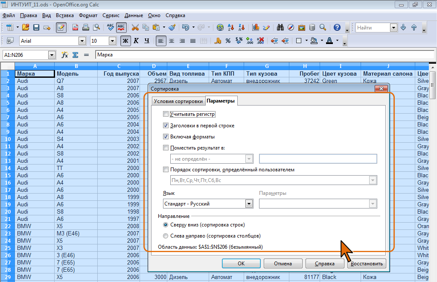Toggle Italic (К) formatting

point(136,41)
